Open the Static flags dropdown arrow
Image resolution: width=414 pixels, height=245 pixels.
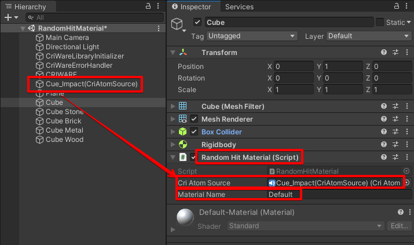(409, 22)
